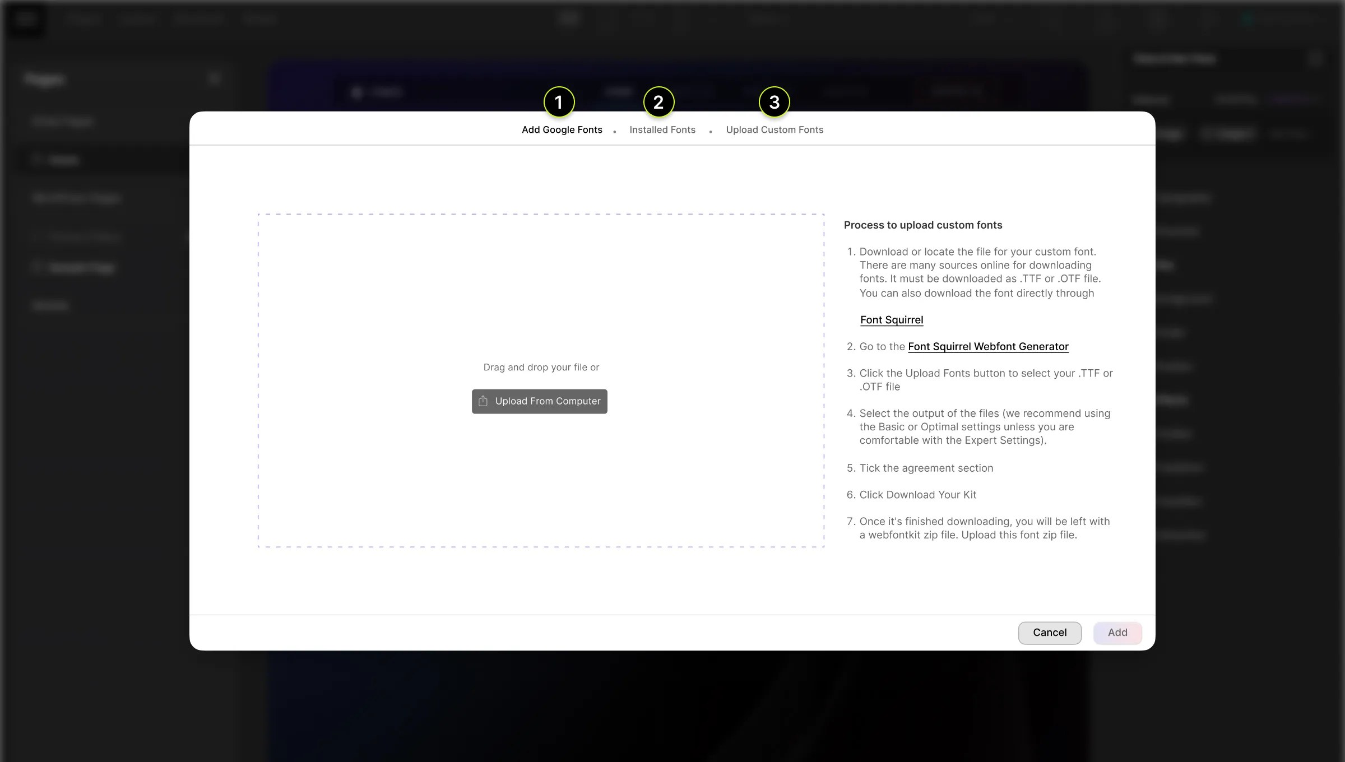Click the step 3 numbered icon
The width and height of the screenshot is (1345, 762).
774,101
